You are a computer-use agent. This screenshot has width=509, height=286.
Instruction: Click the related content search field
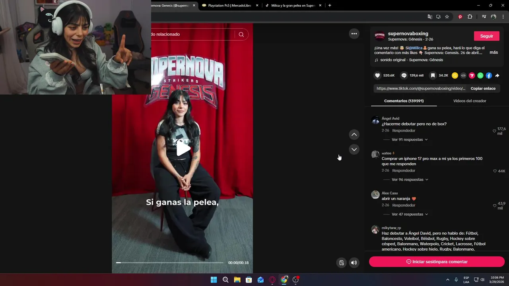[x=193, y=34]
